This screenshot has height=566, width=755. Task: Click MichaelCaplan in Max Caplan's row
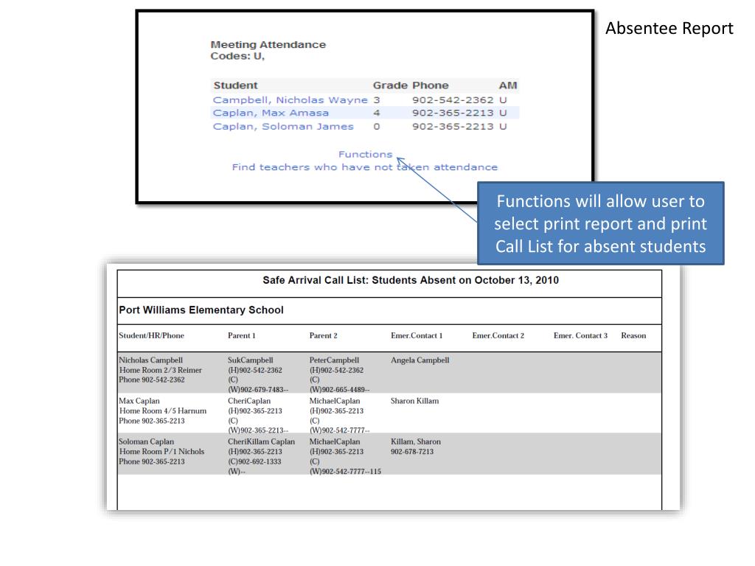tap(335, 401)
